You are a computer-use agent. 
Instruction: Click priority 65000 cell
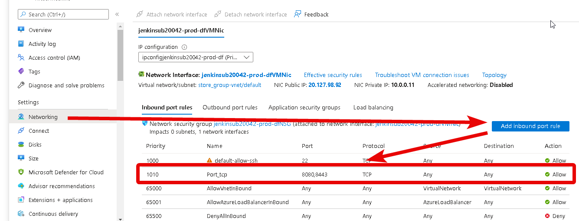click(x=154, y=188)
